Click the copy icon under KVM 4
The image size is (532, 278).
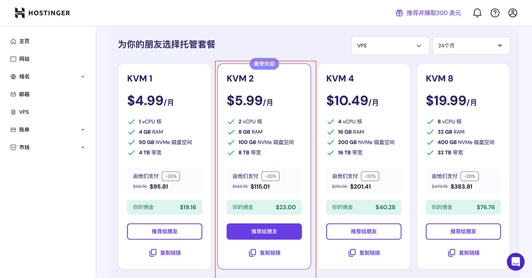[x=352, y=253]
